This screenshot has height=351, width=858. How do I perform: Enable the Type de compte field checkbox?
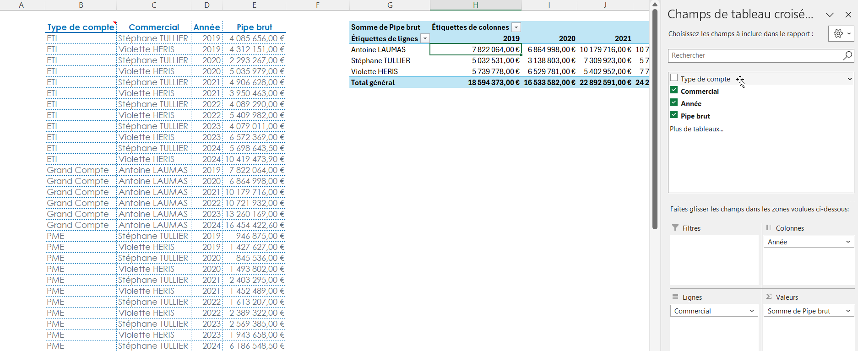(x=674, y=78)
